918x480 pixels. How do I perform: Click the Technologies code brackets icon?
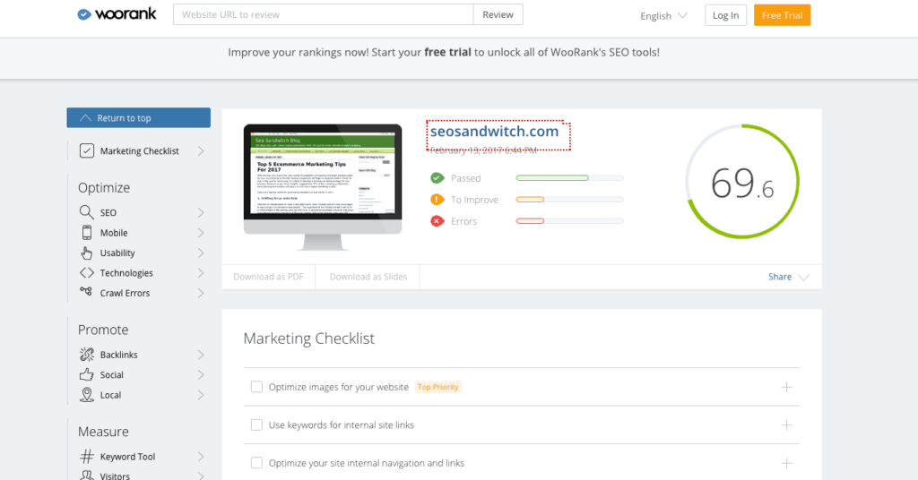pyautogui.click(x=87, y=272)
